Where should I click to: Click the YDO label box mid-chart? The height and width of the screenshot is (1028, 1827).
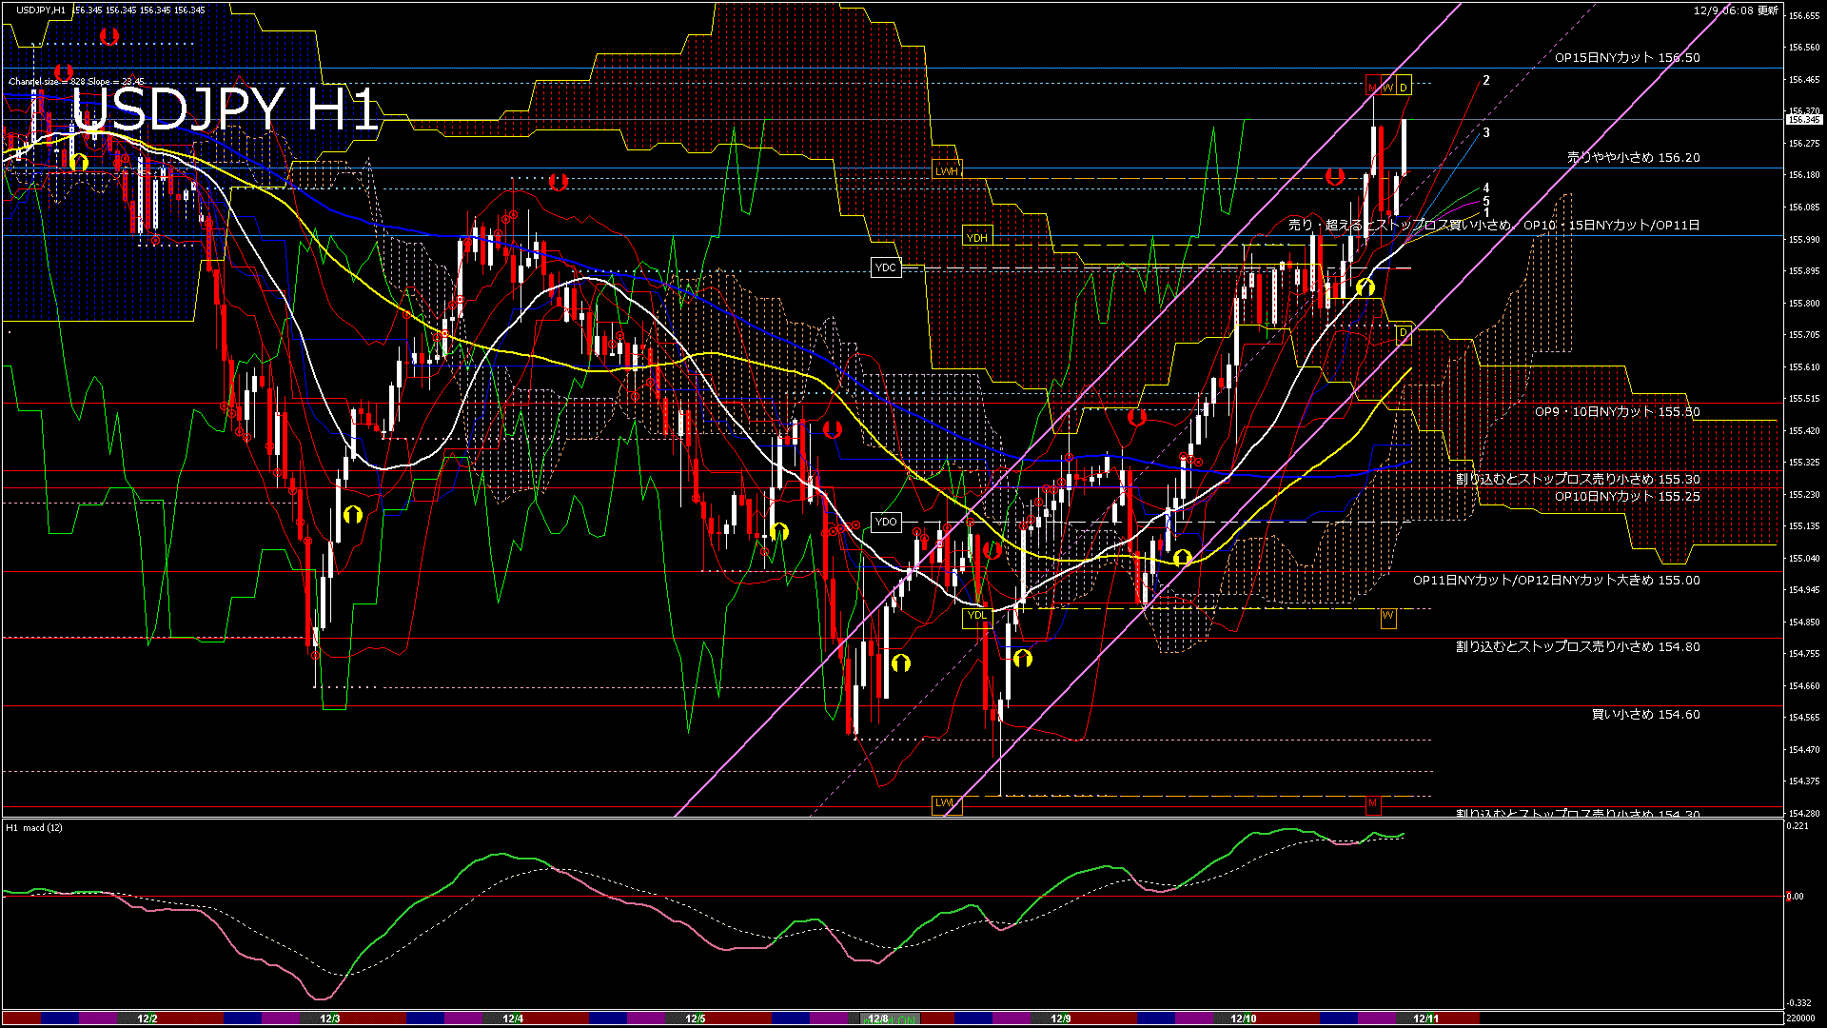tap(886, 522)
